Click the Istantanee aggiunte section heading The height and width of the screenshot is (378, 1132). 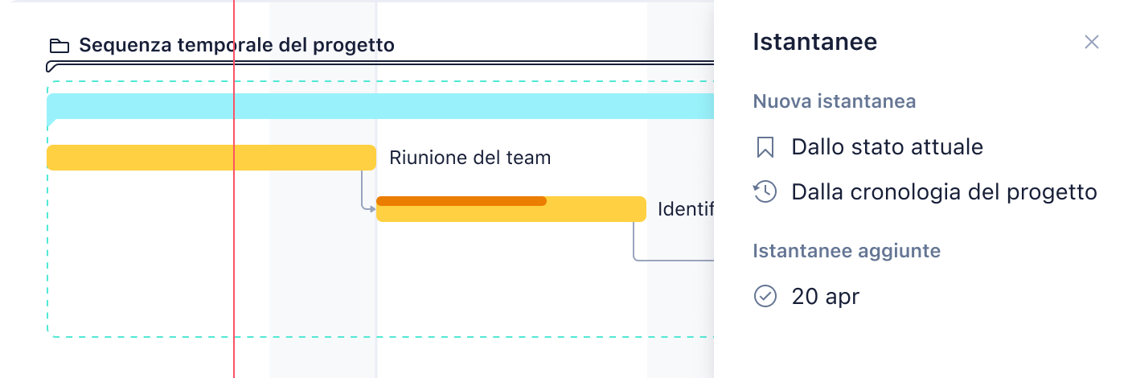point(847,251)
